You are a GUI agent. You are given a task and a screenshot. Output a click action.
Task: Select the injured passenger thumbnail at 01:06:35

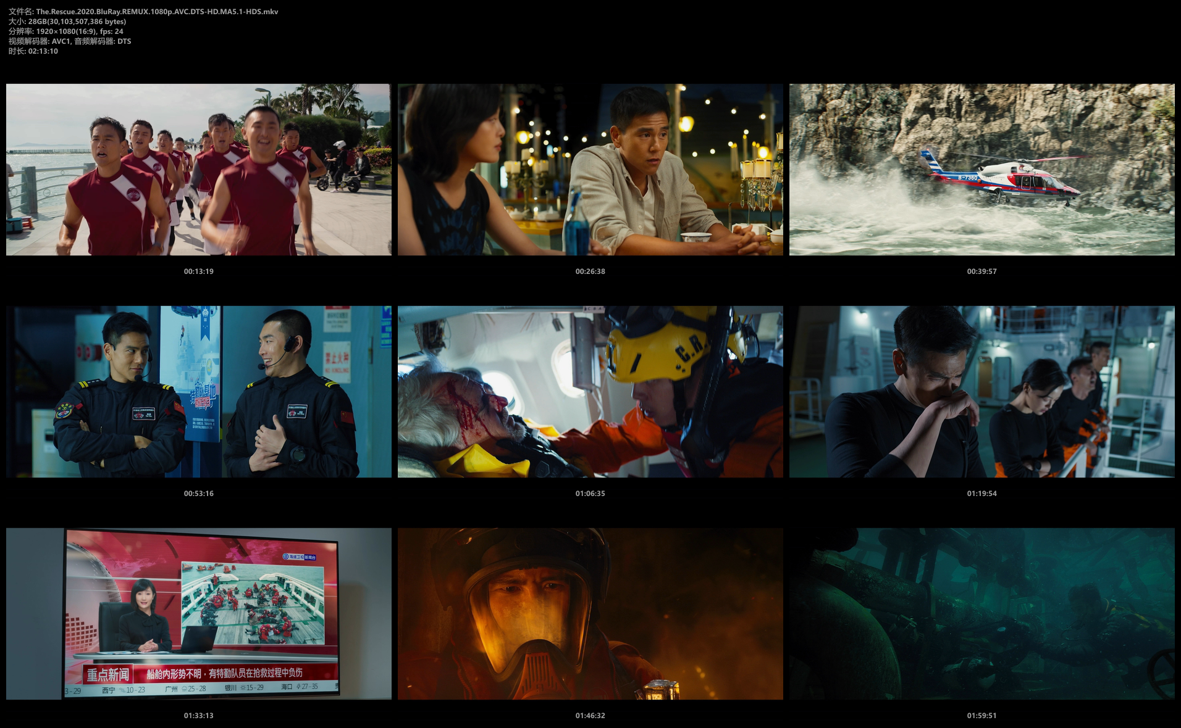click(x=590, y=392)
